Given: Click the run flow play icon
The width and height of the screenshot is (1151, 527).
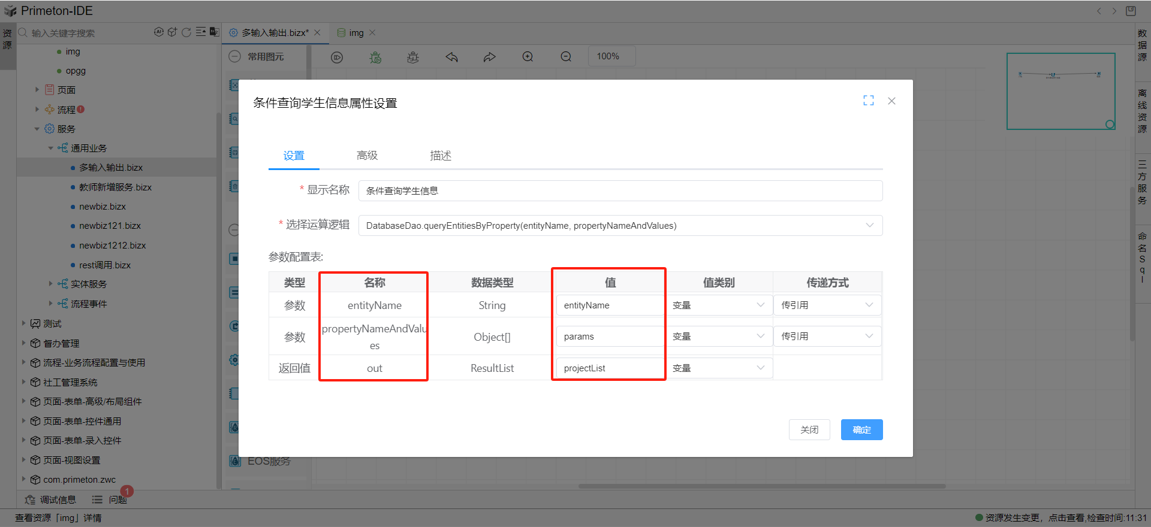Looking at the screenshot, I should (x=337, y=57).
